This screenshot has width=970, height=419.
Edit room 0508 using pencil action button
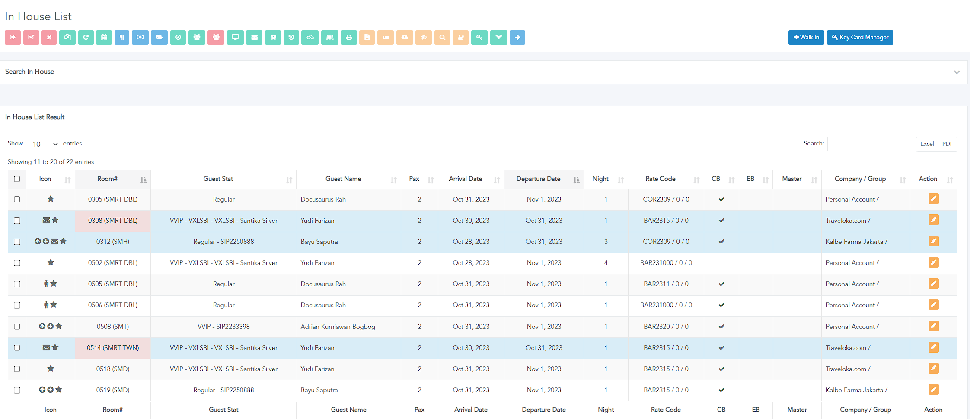[933, 326]
